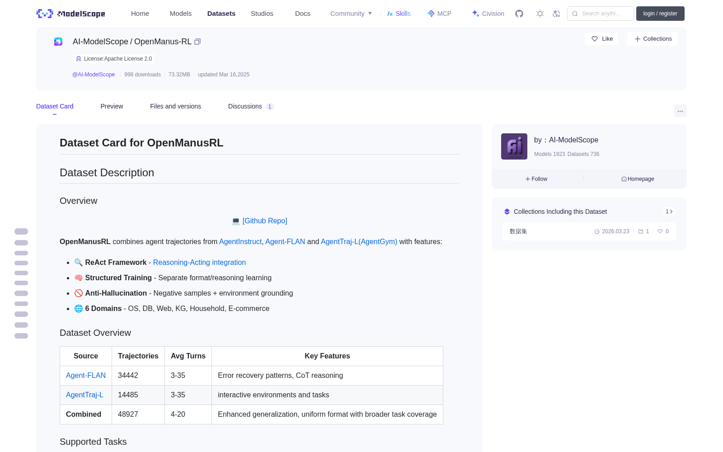Image resolution: width=723 pixels, height=452 pixels.
Task: Click the dataset logo beside AI-ModelScope / OpenManus-RL
Action: pos(58,42)
